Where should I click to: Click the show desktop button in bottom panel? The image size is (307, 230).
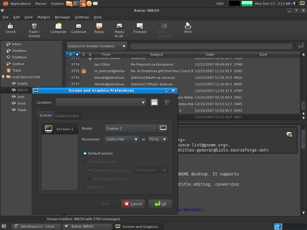coord(4,226)
